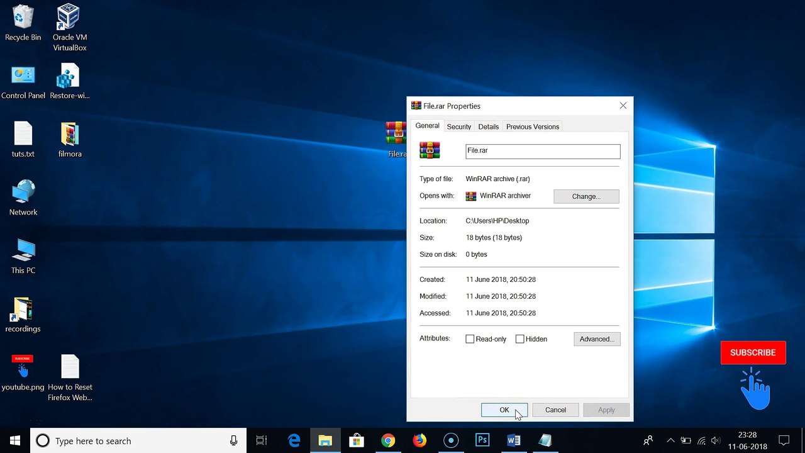Click the Modified date value
Viewport: 805px width, 453px height.
(501, 296)
